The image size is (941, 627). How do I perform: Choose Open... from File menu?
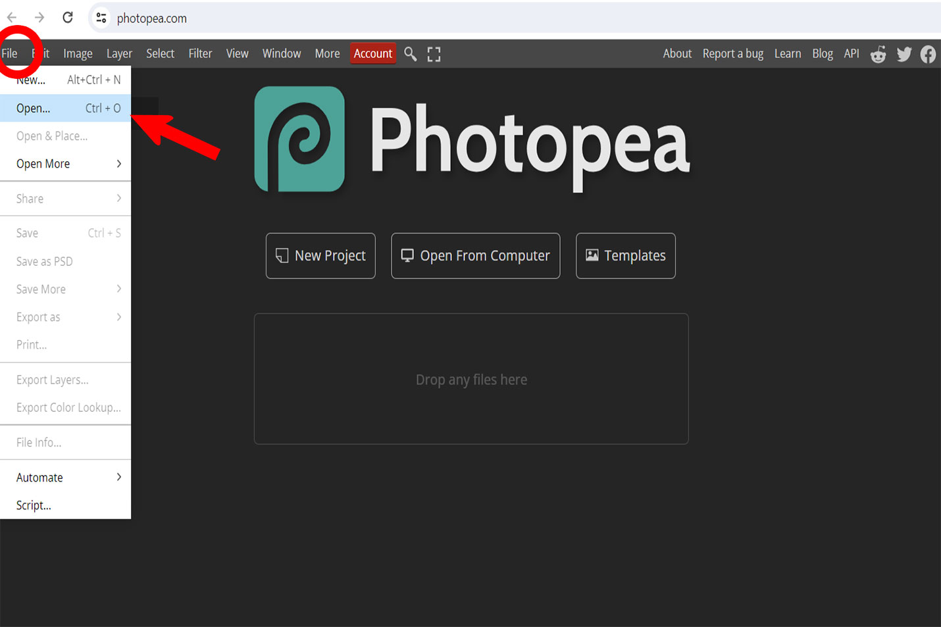pos(66,108)
